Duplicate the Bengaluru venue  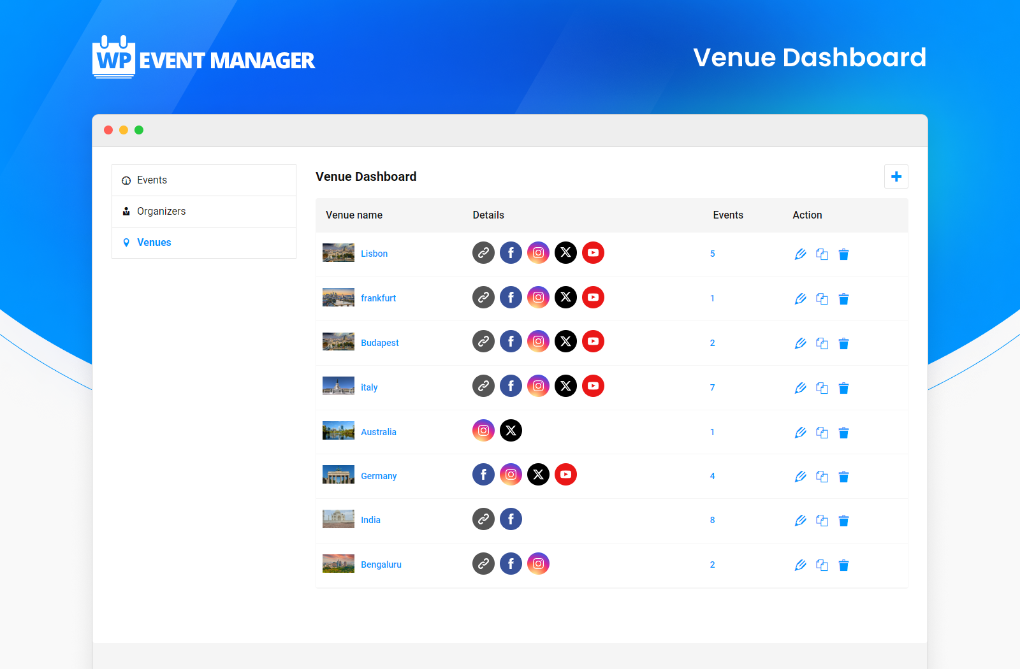(x=822, y=565)
